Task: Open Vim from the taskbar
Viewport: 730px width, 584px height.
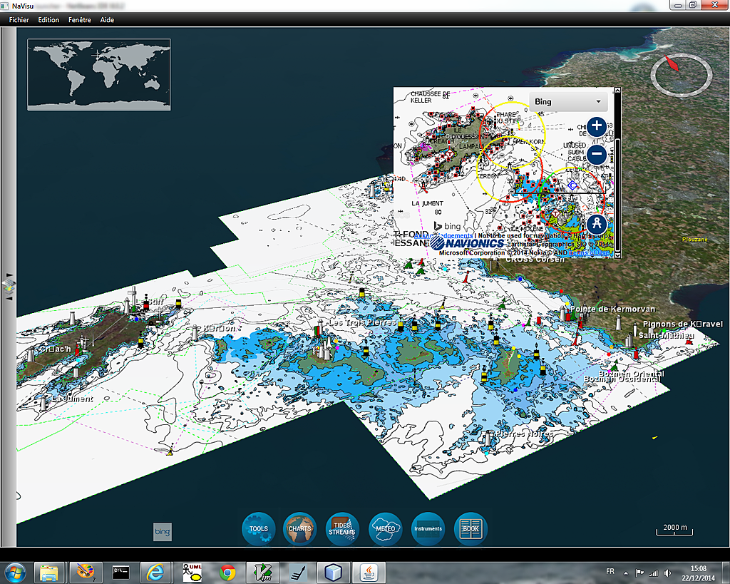Action: (x=262, y=573)
